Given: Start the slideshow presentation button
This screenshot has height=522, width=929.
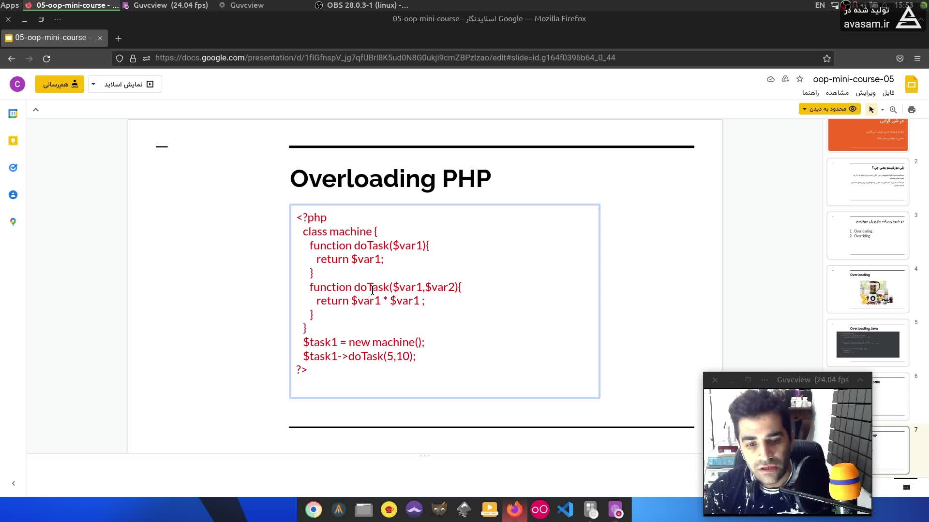Looking at the screenshot, I should [129, 84].
